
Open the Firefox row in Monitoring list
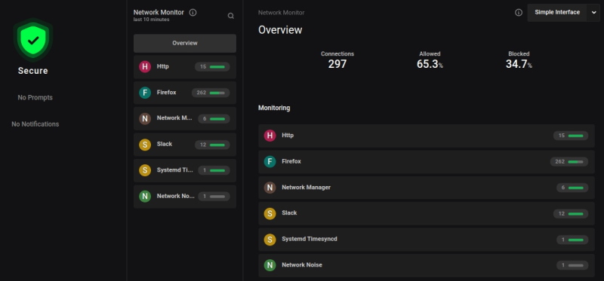pos(427,162)
